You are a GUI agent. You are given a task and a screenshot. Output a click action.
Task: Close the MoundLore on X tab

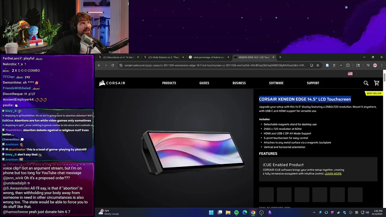(138, 57)
